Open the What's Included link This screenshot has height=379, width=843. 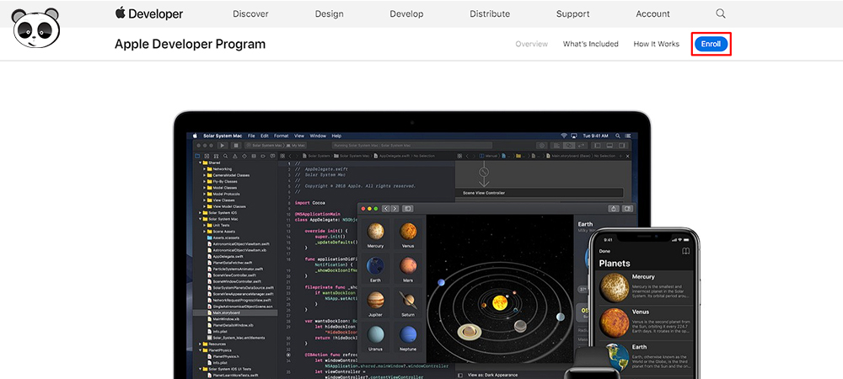(x=590, y=44)
